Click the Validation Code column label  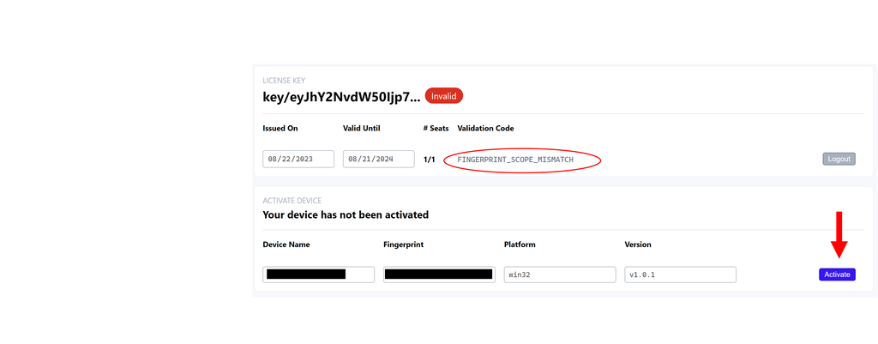pos(485,129)
